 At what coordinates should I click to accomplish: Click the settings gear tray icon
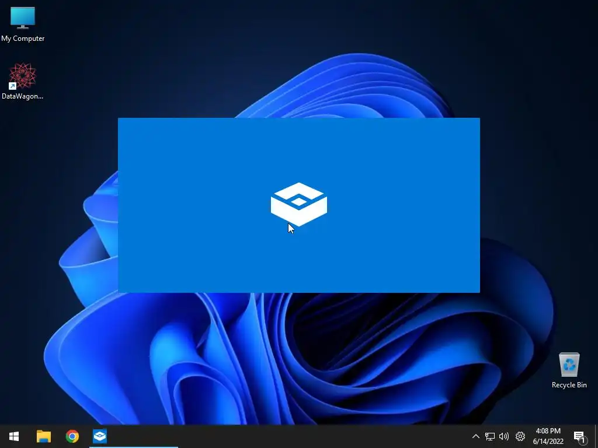520,436
